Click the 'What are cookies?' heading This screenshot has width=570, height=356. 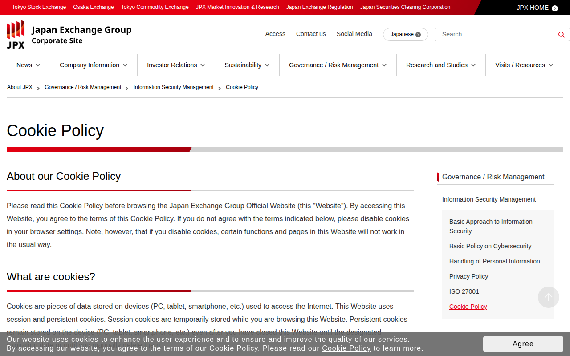51,277
